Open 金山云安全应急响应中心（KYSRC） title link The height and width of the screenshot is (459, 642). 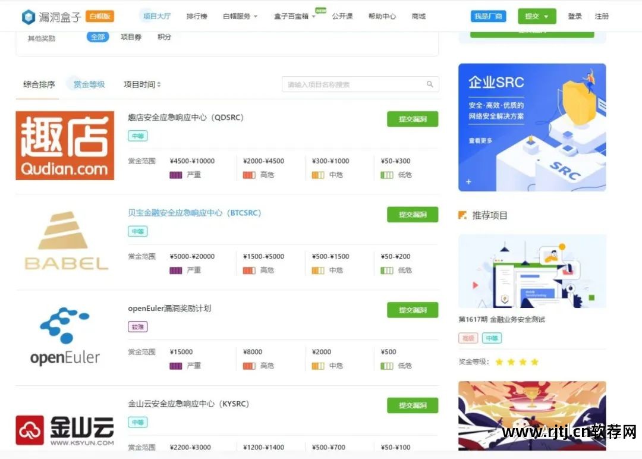(189, 404)
